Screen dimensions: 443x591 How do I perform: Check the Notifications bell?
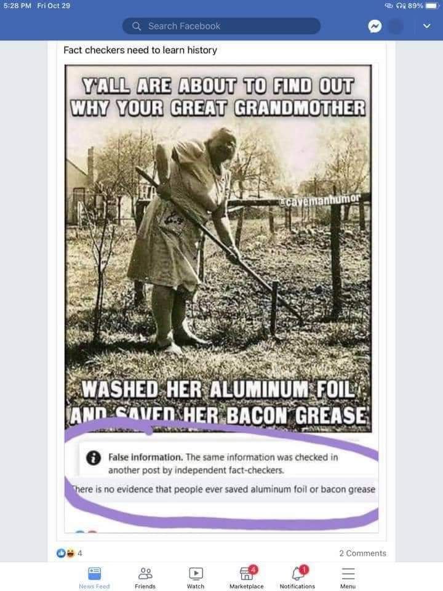pyautogui.click(x=297, y=578)
